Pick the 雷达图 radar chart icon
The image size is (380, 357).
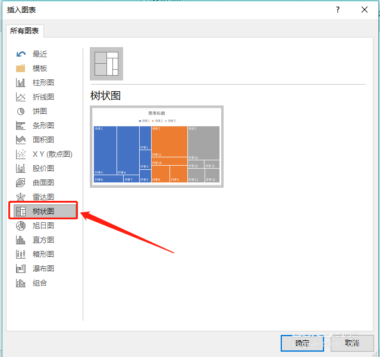pos(21,197)
